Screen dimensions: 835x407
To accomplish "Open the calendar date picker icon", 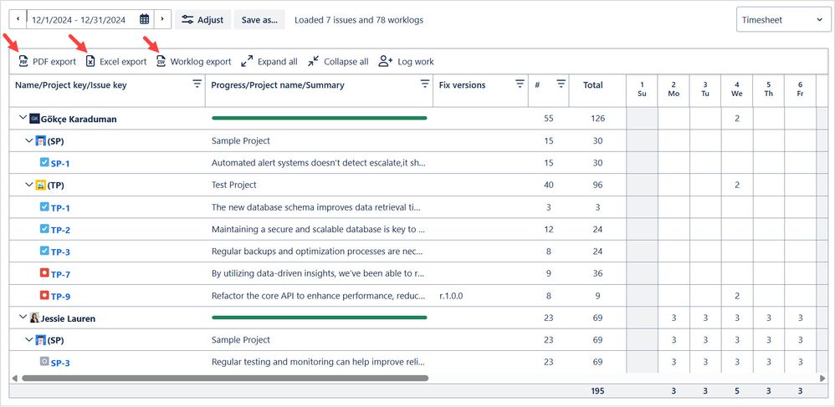I will tap(144, 20).
